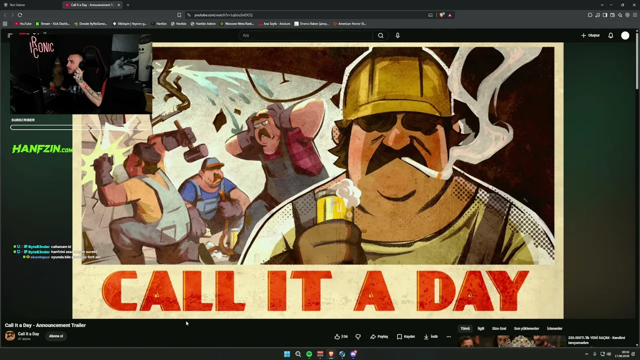Image resolution: width=640 pixels, height=360 pixels.
Task: Open Spotify from the taskbar
Action: pos(309,354)
